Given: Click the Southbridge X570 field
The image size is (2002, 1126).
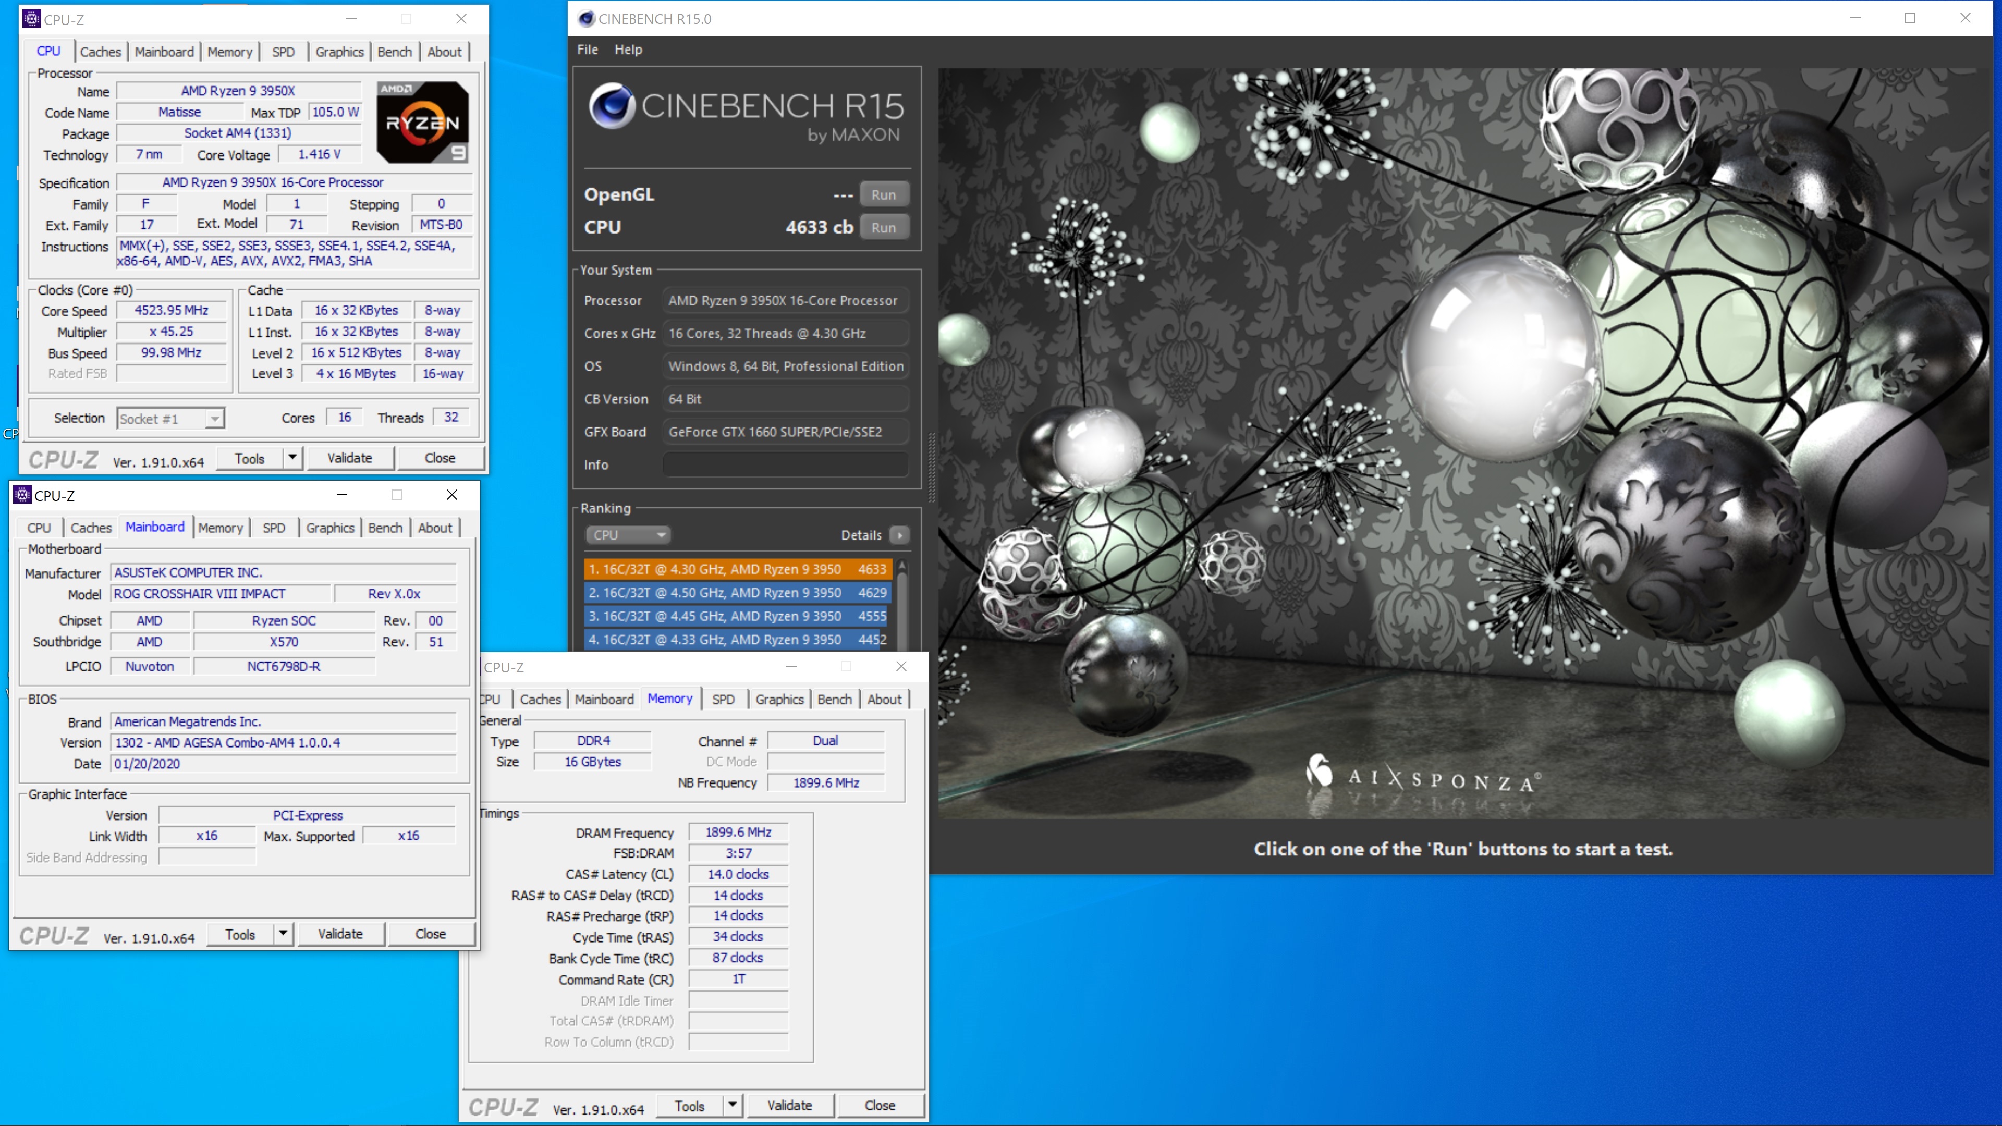Looking at the screenshot, I should click(284, 642).
